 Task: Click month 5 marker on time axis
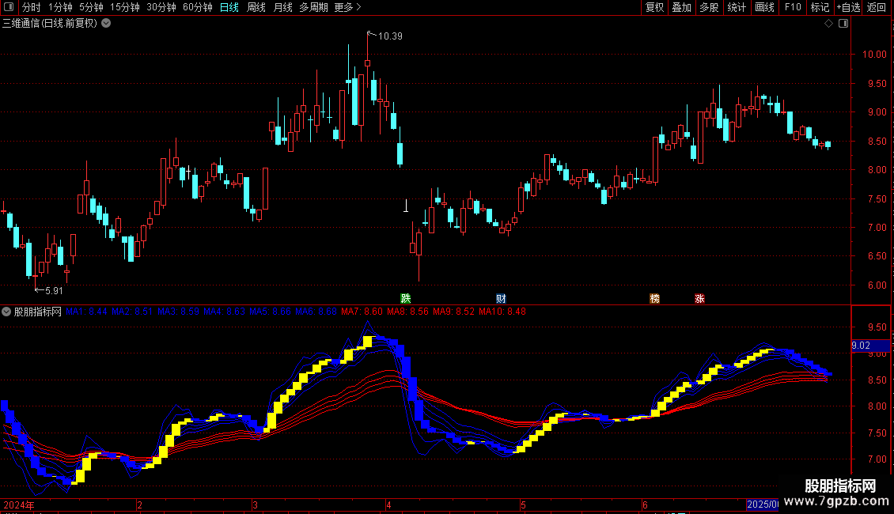(x=523, y=505)
